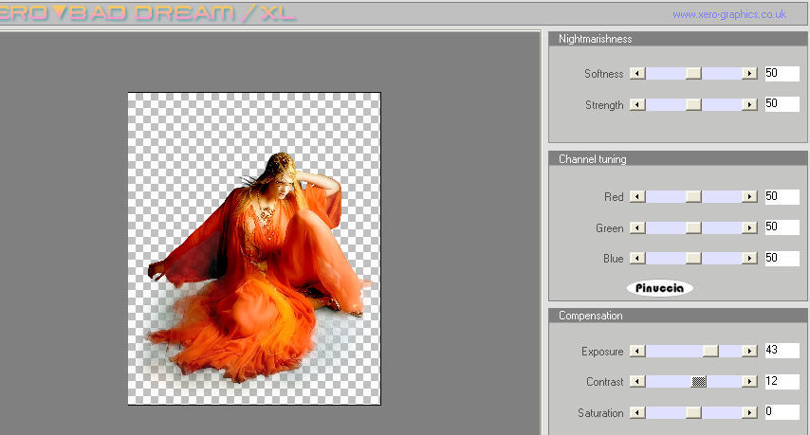Click the Green channel slider thumb
The height and width of the screenshot is (435, 810).
693,227
